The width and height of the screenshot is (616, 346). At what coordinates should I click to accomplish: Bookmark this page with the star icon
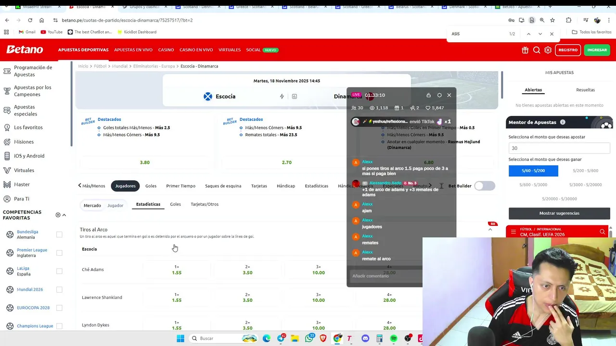(x=552, y=20)
